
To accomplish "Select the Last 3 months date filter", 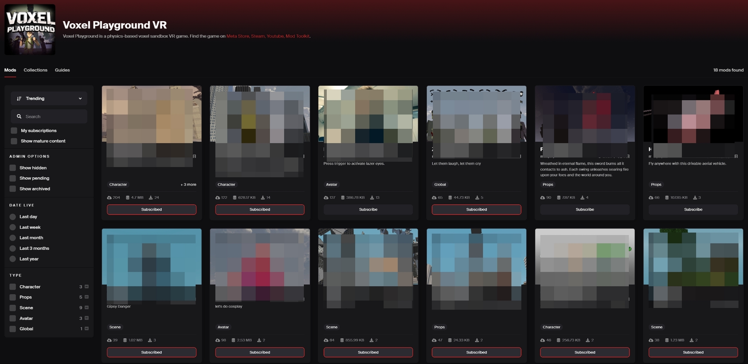I will point(13,248).
